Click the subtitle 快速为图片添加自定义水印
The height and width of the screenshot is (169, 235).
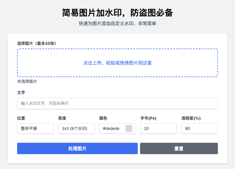click(117, 23)
